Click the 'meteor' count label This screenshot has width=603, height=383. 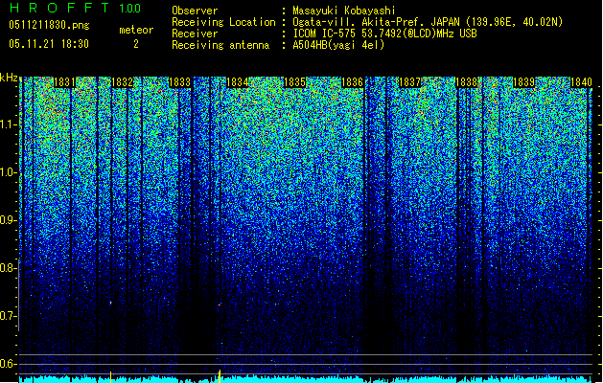coord(136,30)
